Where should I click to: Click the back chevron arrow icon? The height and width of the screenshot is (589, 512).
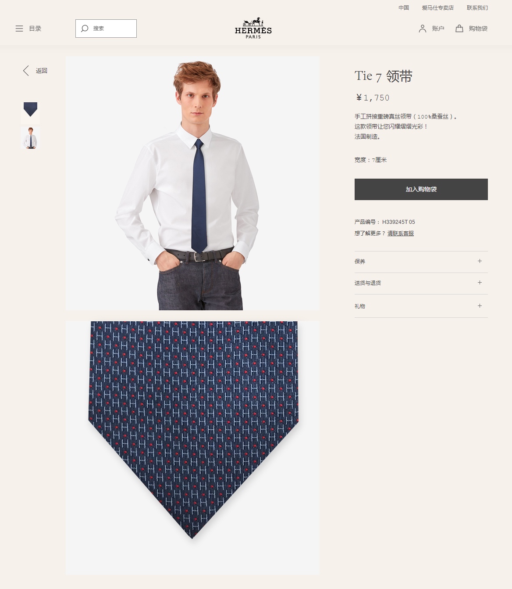click(x=26, y=71)
